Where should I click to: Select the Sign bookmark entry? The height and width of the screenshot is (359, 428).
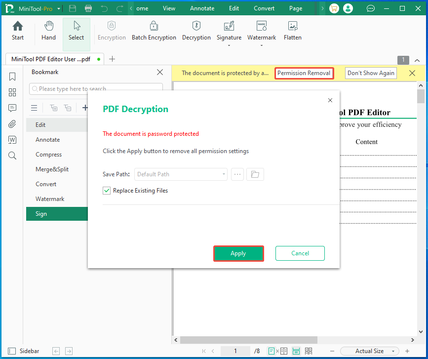(x=57, y=214)
